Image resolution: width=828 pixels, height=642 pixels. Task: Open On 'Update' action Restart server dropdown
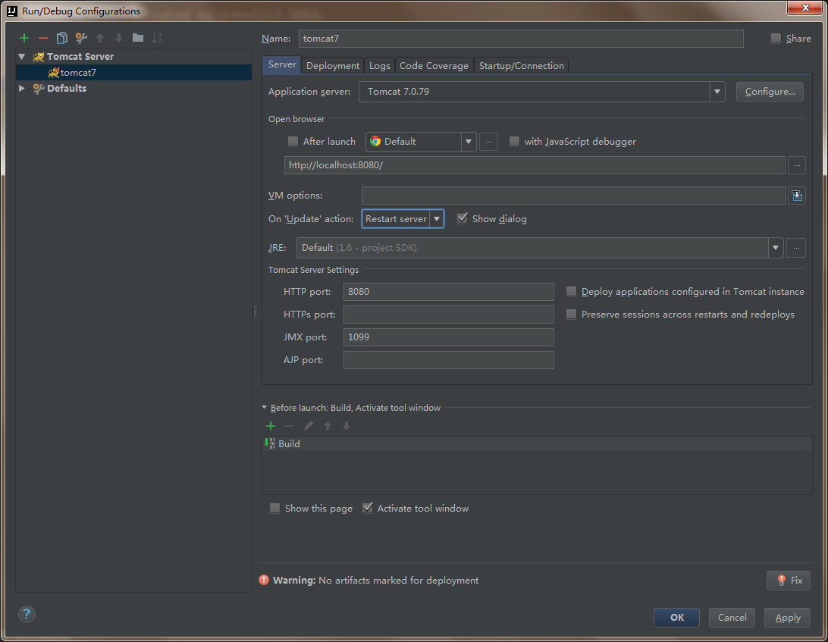point(437,218)
